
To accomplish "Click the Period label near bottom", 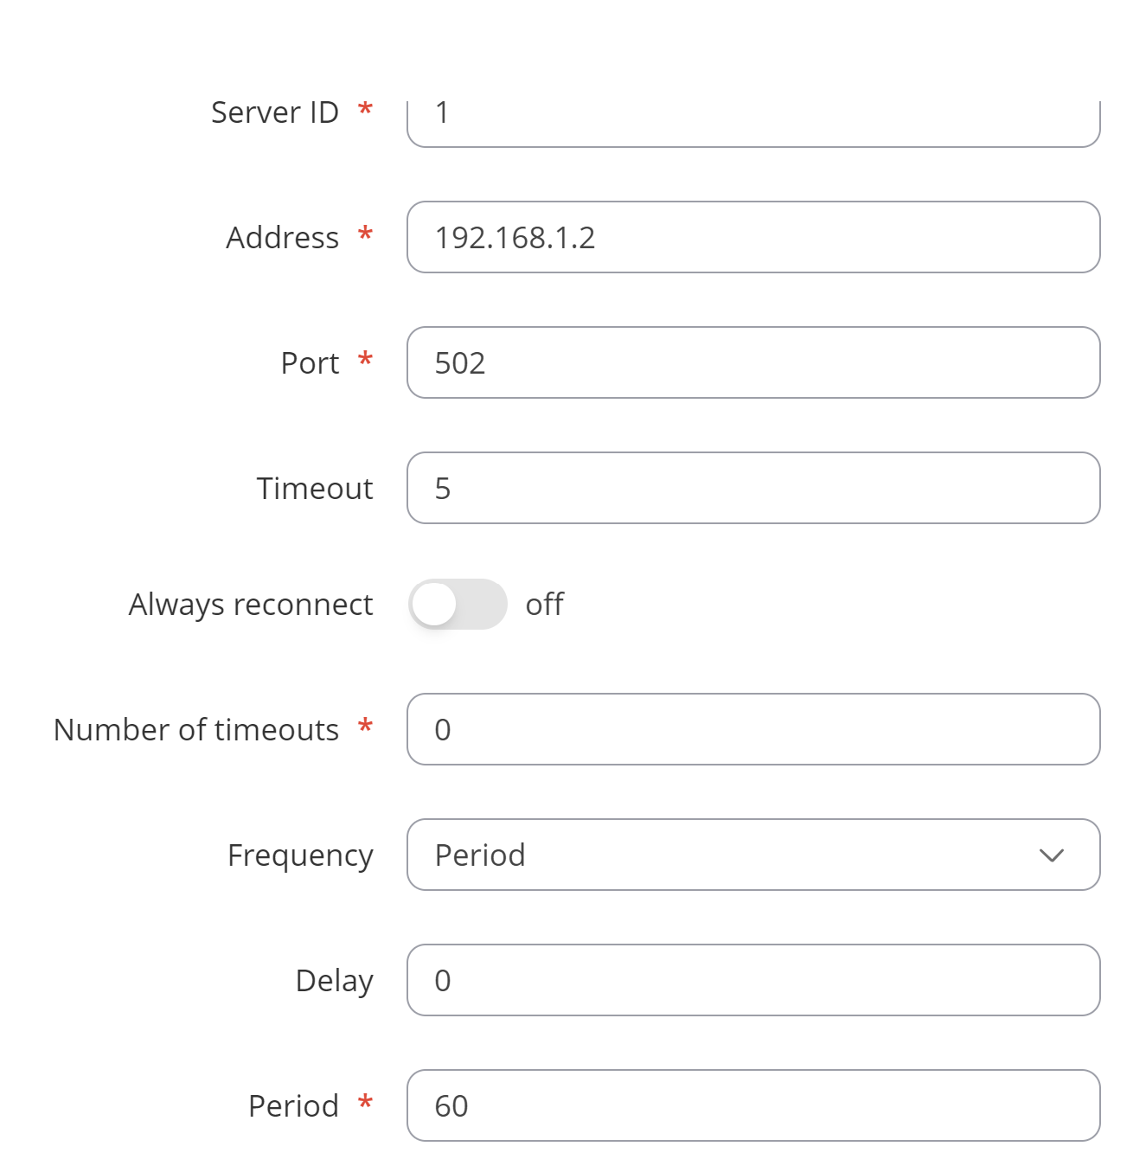I will coord(293,1106).
